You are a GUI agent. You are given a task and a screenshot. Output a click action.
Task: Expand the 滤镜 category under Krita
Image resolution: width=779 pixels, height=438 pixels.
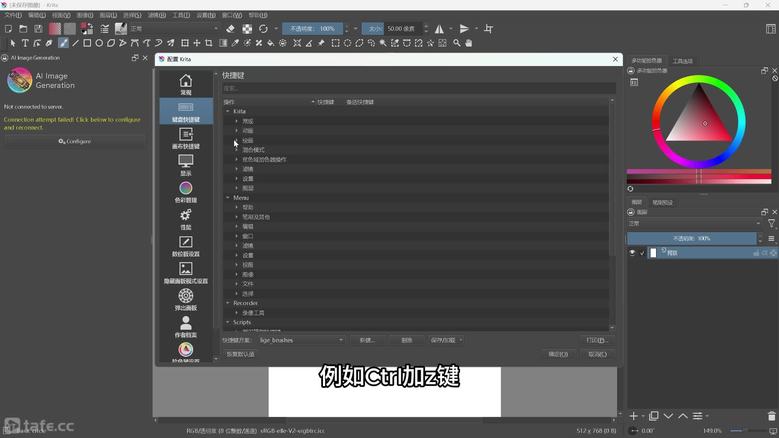tap(237, 169)
